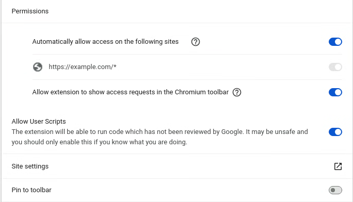353x202 pixels.
Task: Click help icon beside Chromium toolbar access requests
Action: [x=236, y=92]
